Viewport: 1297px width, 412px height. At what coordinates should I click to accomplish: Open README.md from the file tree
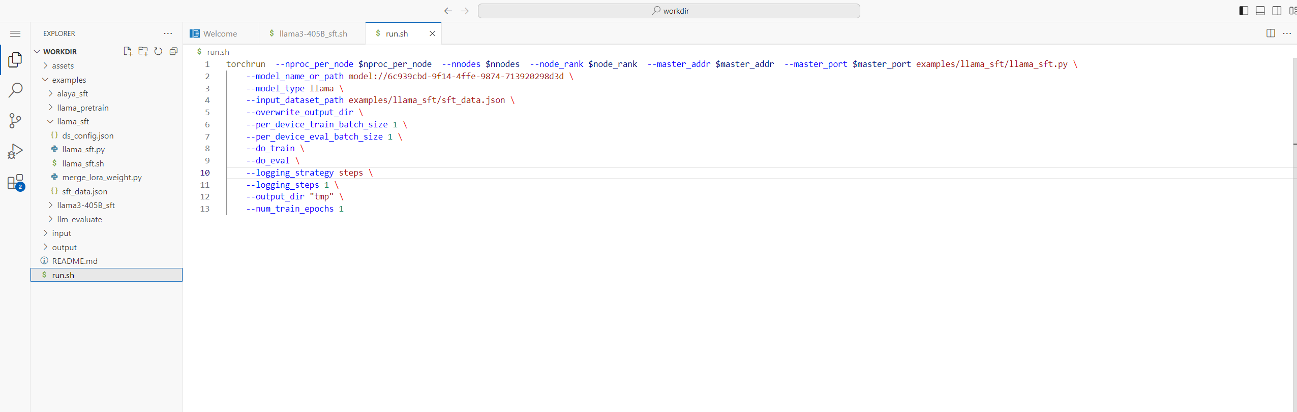pyautogui.click(x=74, y=261)
